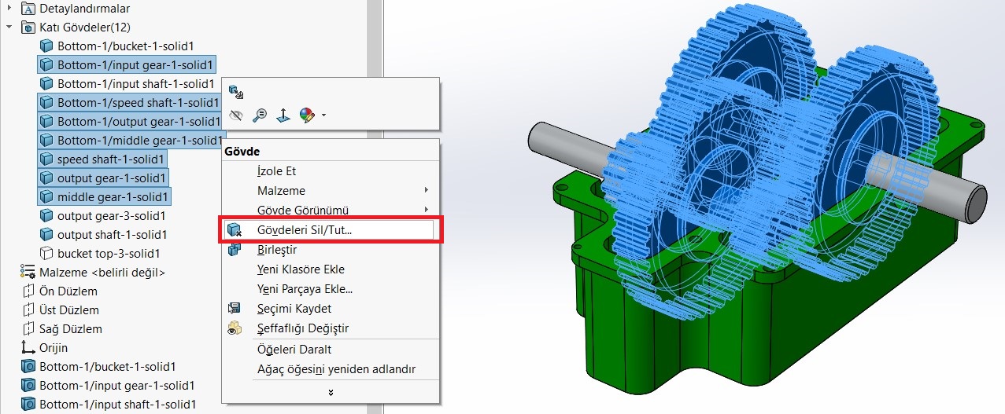Expand context menu with bottom double chevron
This screenshot has width=1005, height=414.
pos(331,391)
